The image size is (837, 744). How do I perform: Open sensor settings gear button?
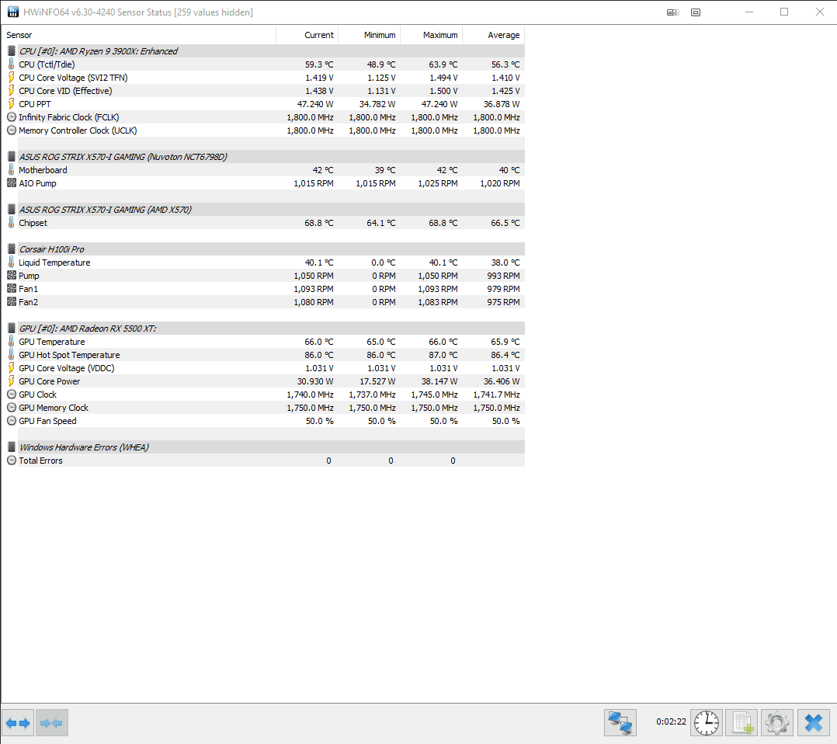pyautogui.click(x=776, y=723)
